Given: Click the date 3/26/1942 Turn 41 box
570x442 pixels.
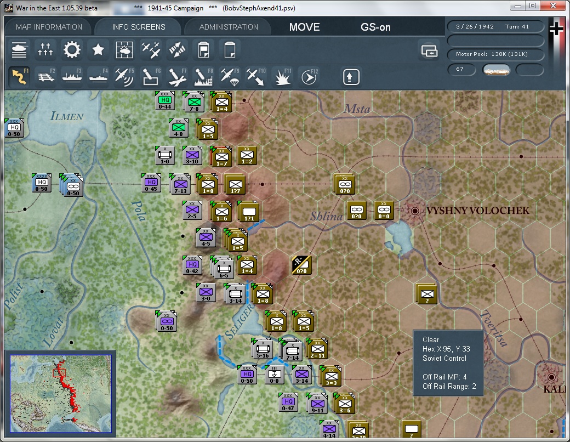Looking at the screenshot, I should click(x=495, y=26).
